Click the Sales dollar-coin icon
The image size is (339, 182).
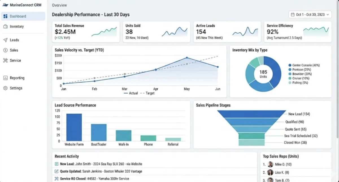(x=5, y=50)
